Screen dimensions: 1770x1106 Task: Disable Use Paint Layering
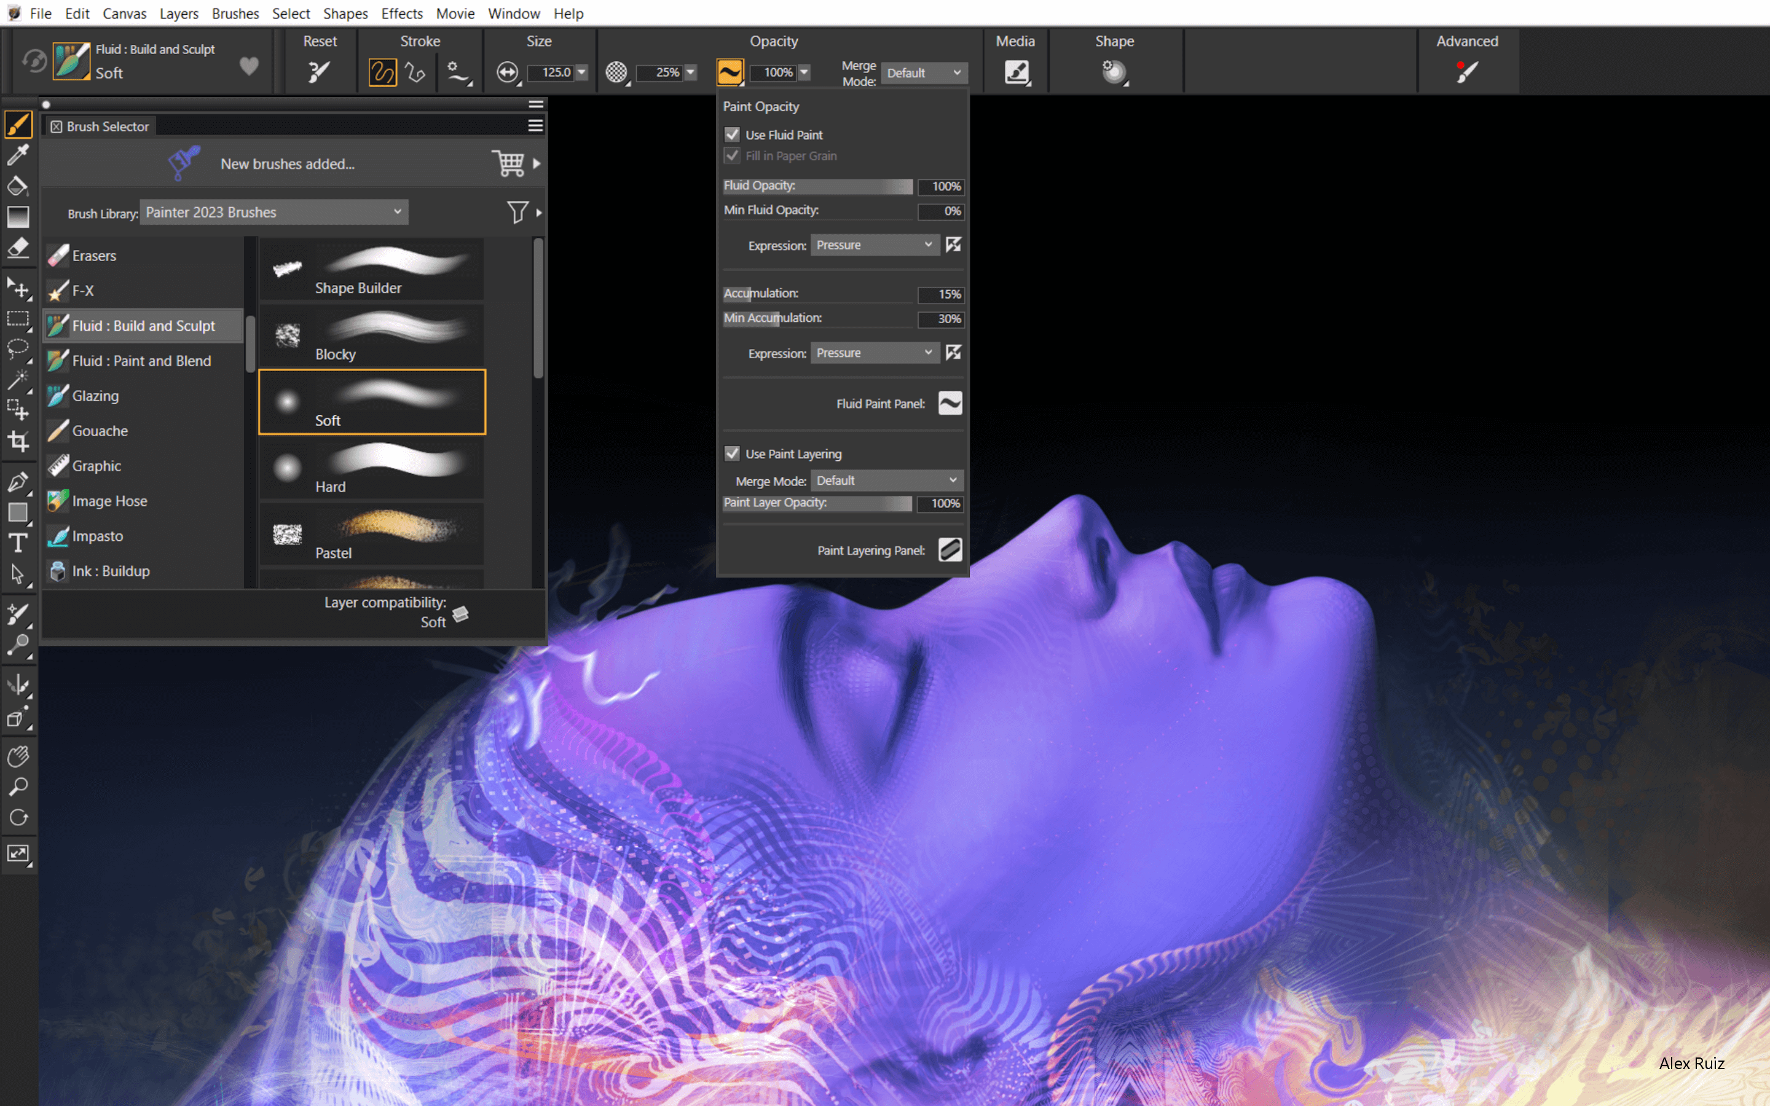(732, 453)
